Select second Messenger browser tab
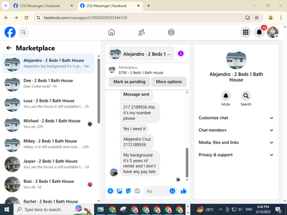287x215 pixels. (x=110, y=6)
